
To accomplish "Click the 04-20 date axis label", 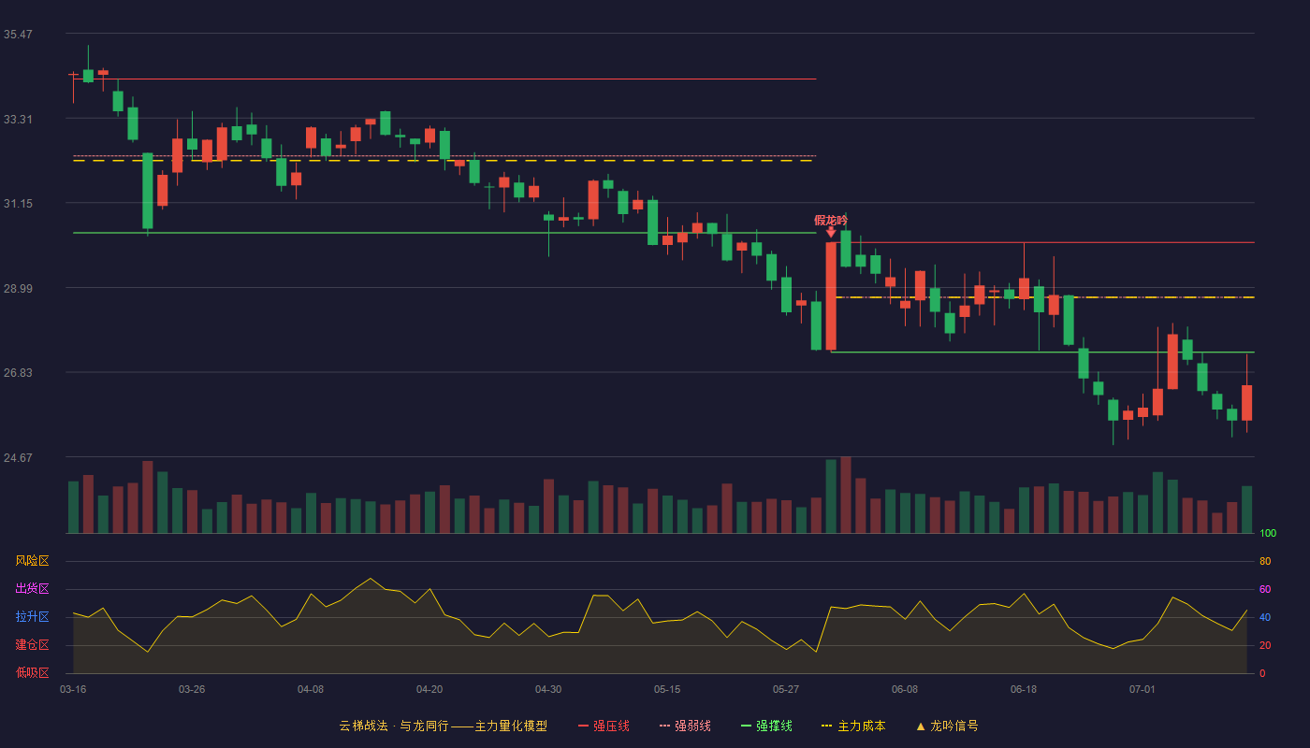I will pos(429,689).
